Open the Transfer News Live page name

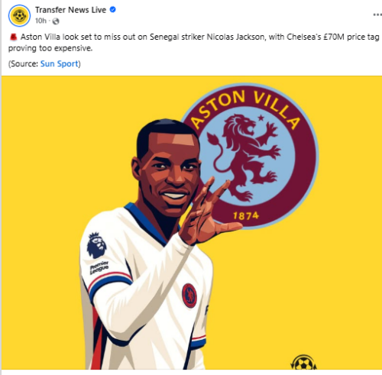pos(70,10)
